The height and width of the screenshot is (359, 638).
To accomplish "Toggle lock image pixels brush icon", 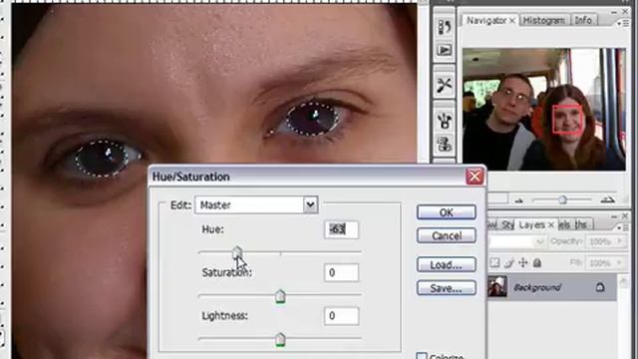I will coord(508,263).
